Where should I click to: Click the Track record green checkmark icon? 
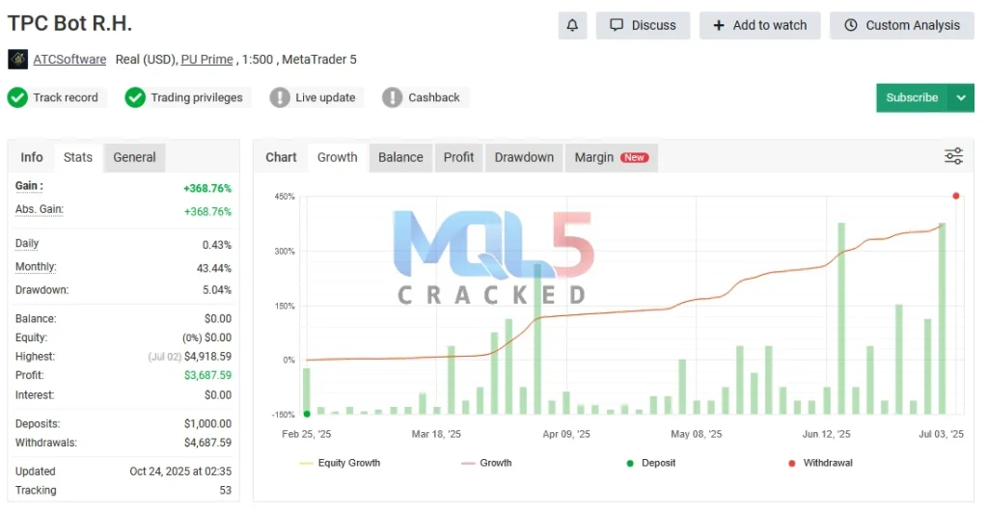tap(17, 97)
